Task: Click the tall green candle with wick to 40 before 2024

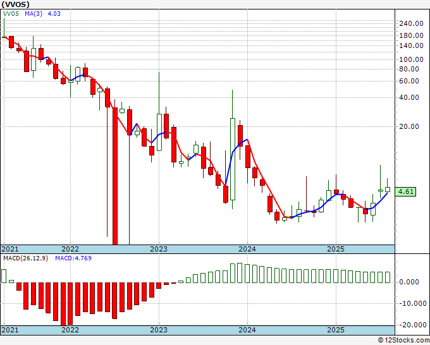Action: tap(233, 159)
